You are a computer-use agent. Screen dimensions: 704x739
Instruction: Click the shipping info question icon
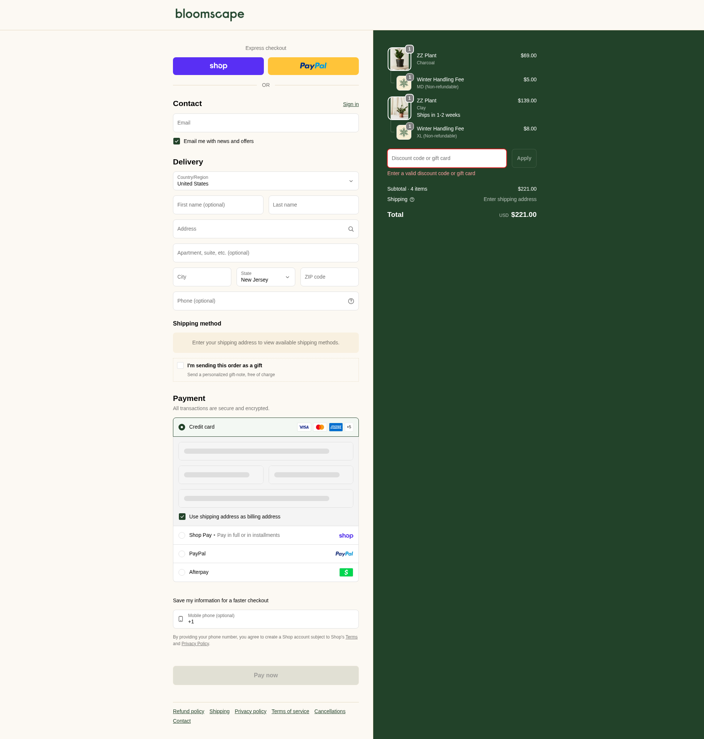(x=412, y=200)
